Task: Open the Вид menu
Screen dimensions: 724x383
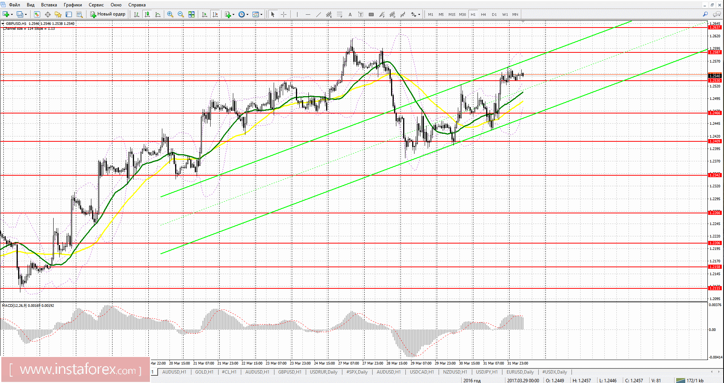Action: [31, 5]
